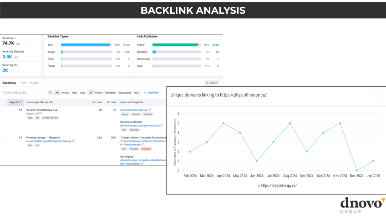Select the Nofollow filter tab

(x=111, y=93)
